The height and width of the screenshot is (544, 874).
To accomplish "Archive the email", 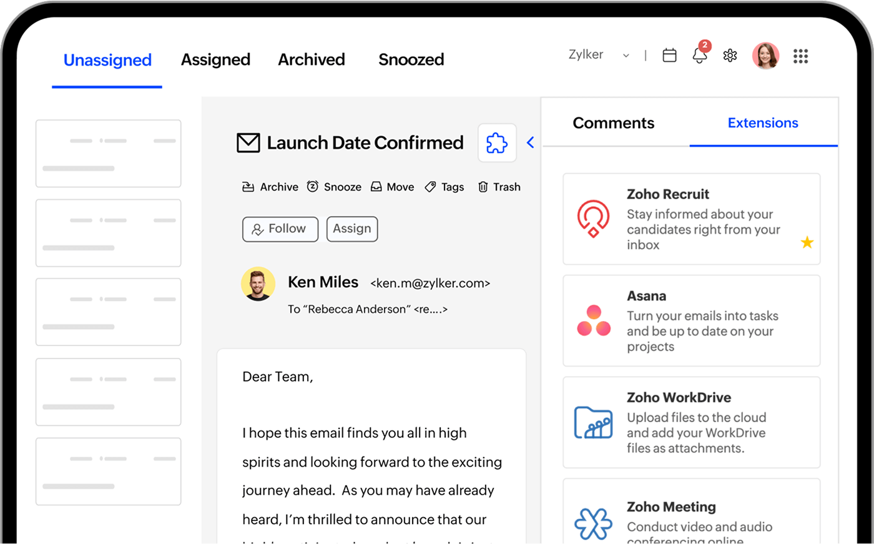I will click(x=270, y=187).
